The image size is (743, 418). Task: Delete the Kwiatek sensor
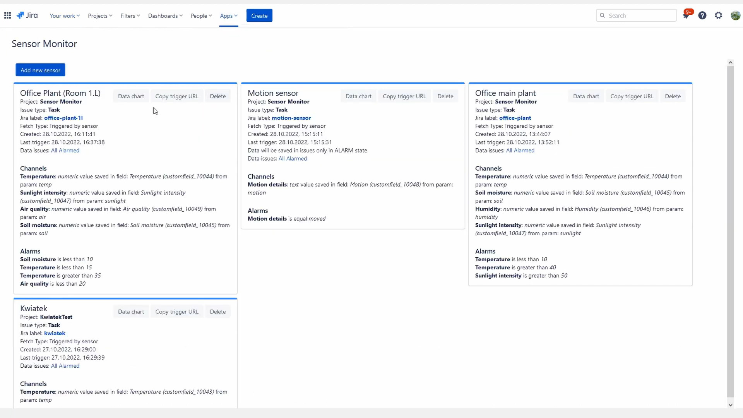click(217, 312)
